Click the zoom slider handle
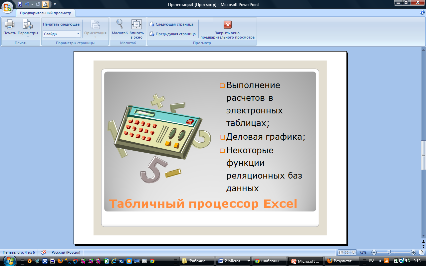The width and height of the screenshot is (426, 266). pyautogui.click(x=389, y=252)
